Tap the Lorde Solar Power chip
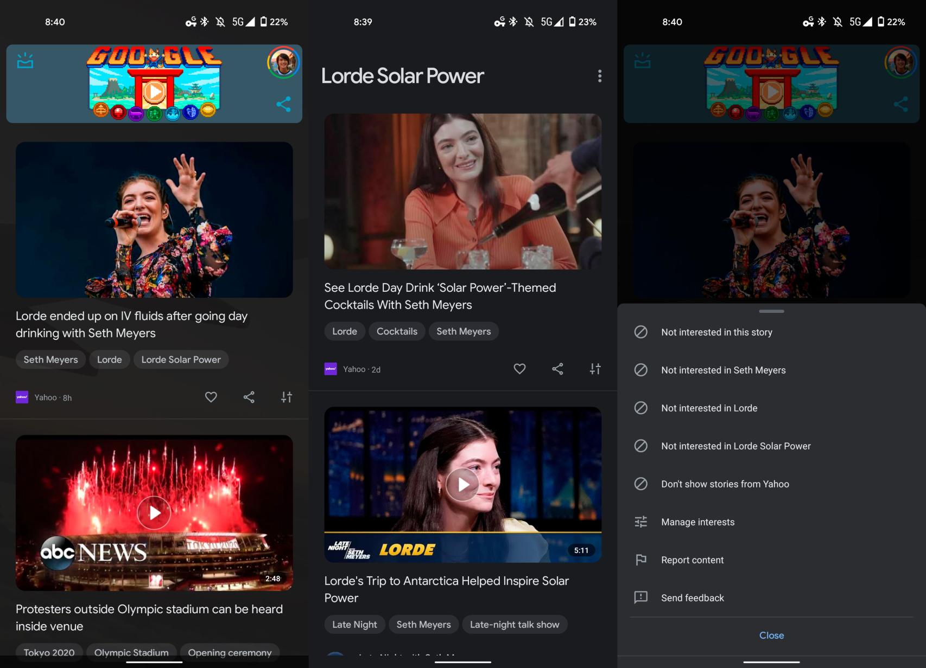 [x=181, y=359]
